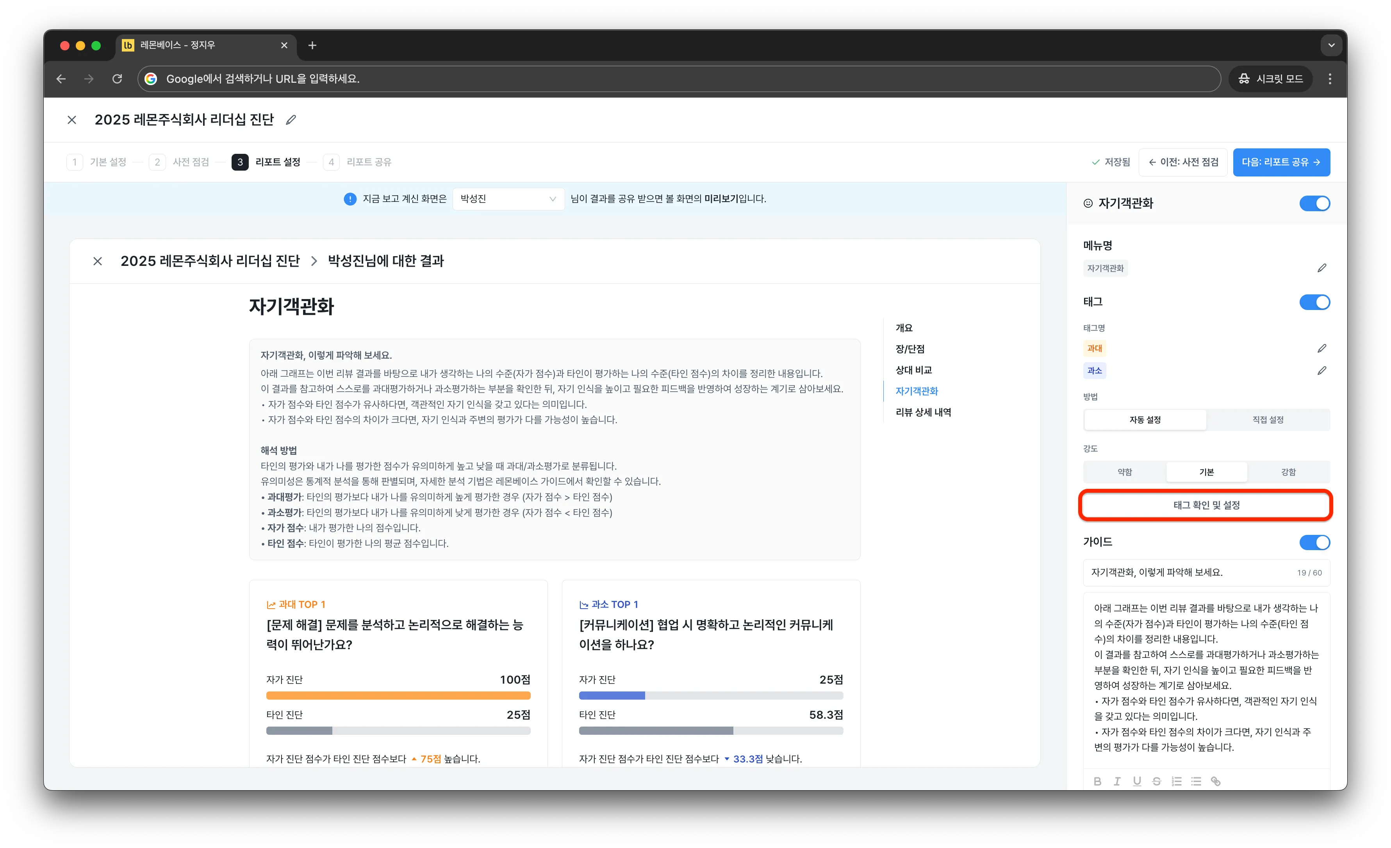Apply italic formatting in guide editor
The height and width of the screenshot is (848, 1391).
point(1117,781)
